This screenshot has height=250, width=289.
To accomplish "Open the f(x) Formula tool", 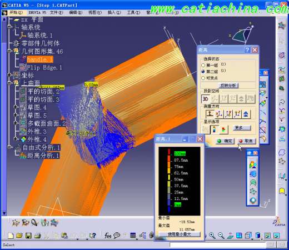I will pos(108,236).
